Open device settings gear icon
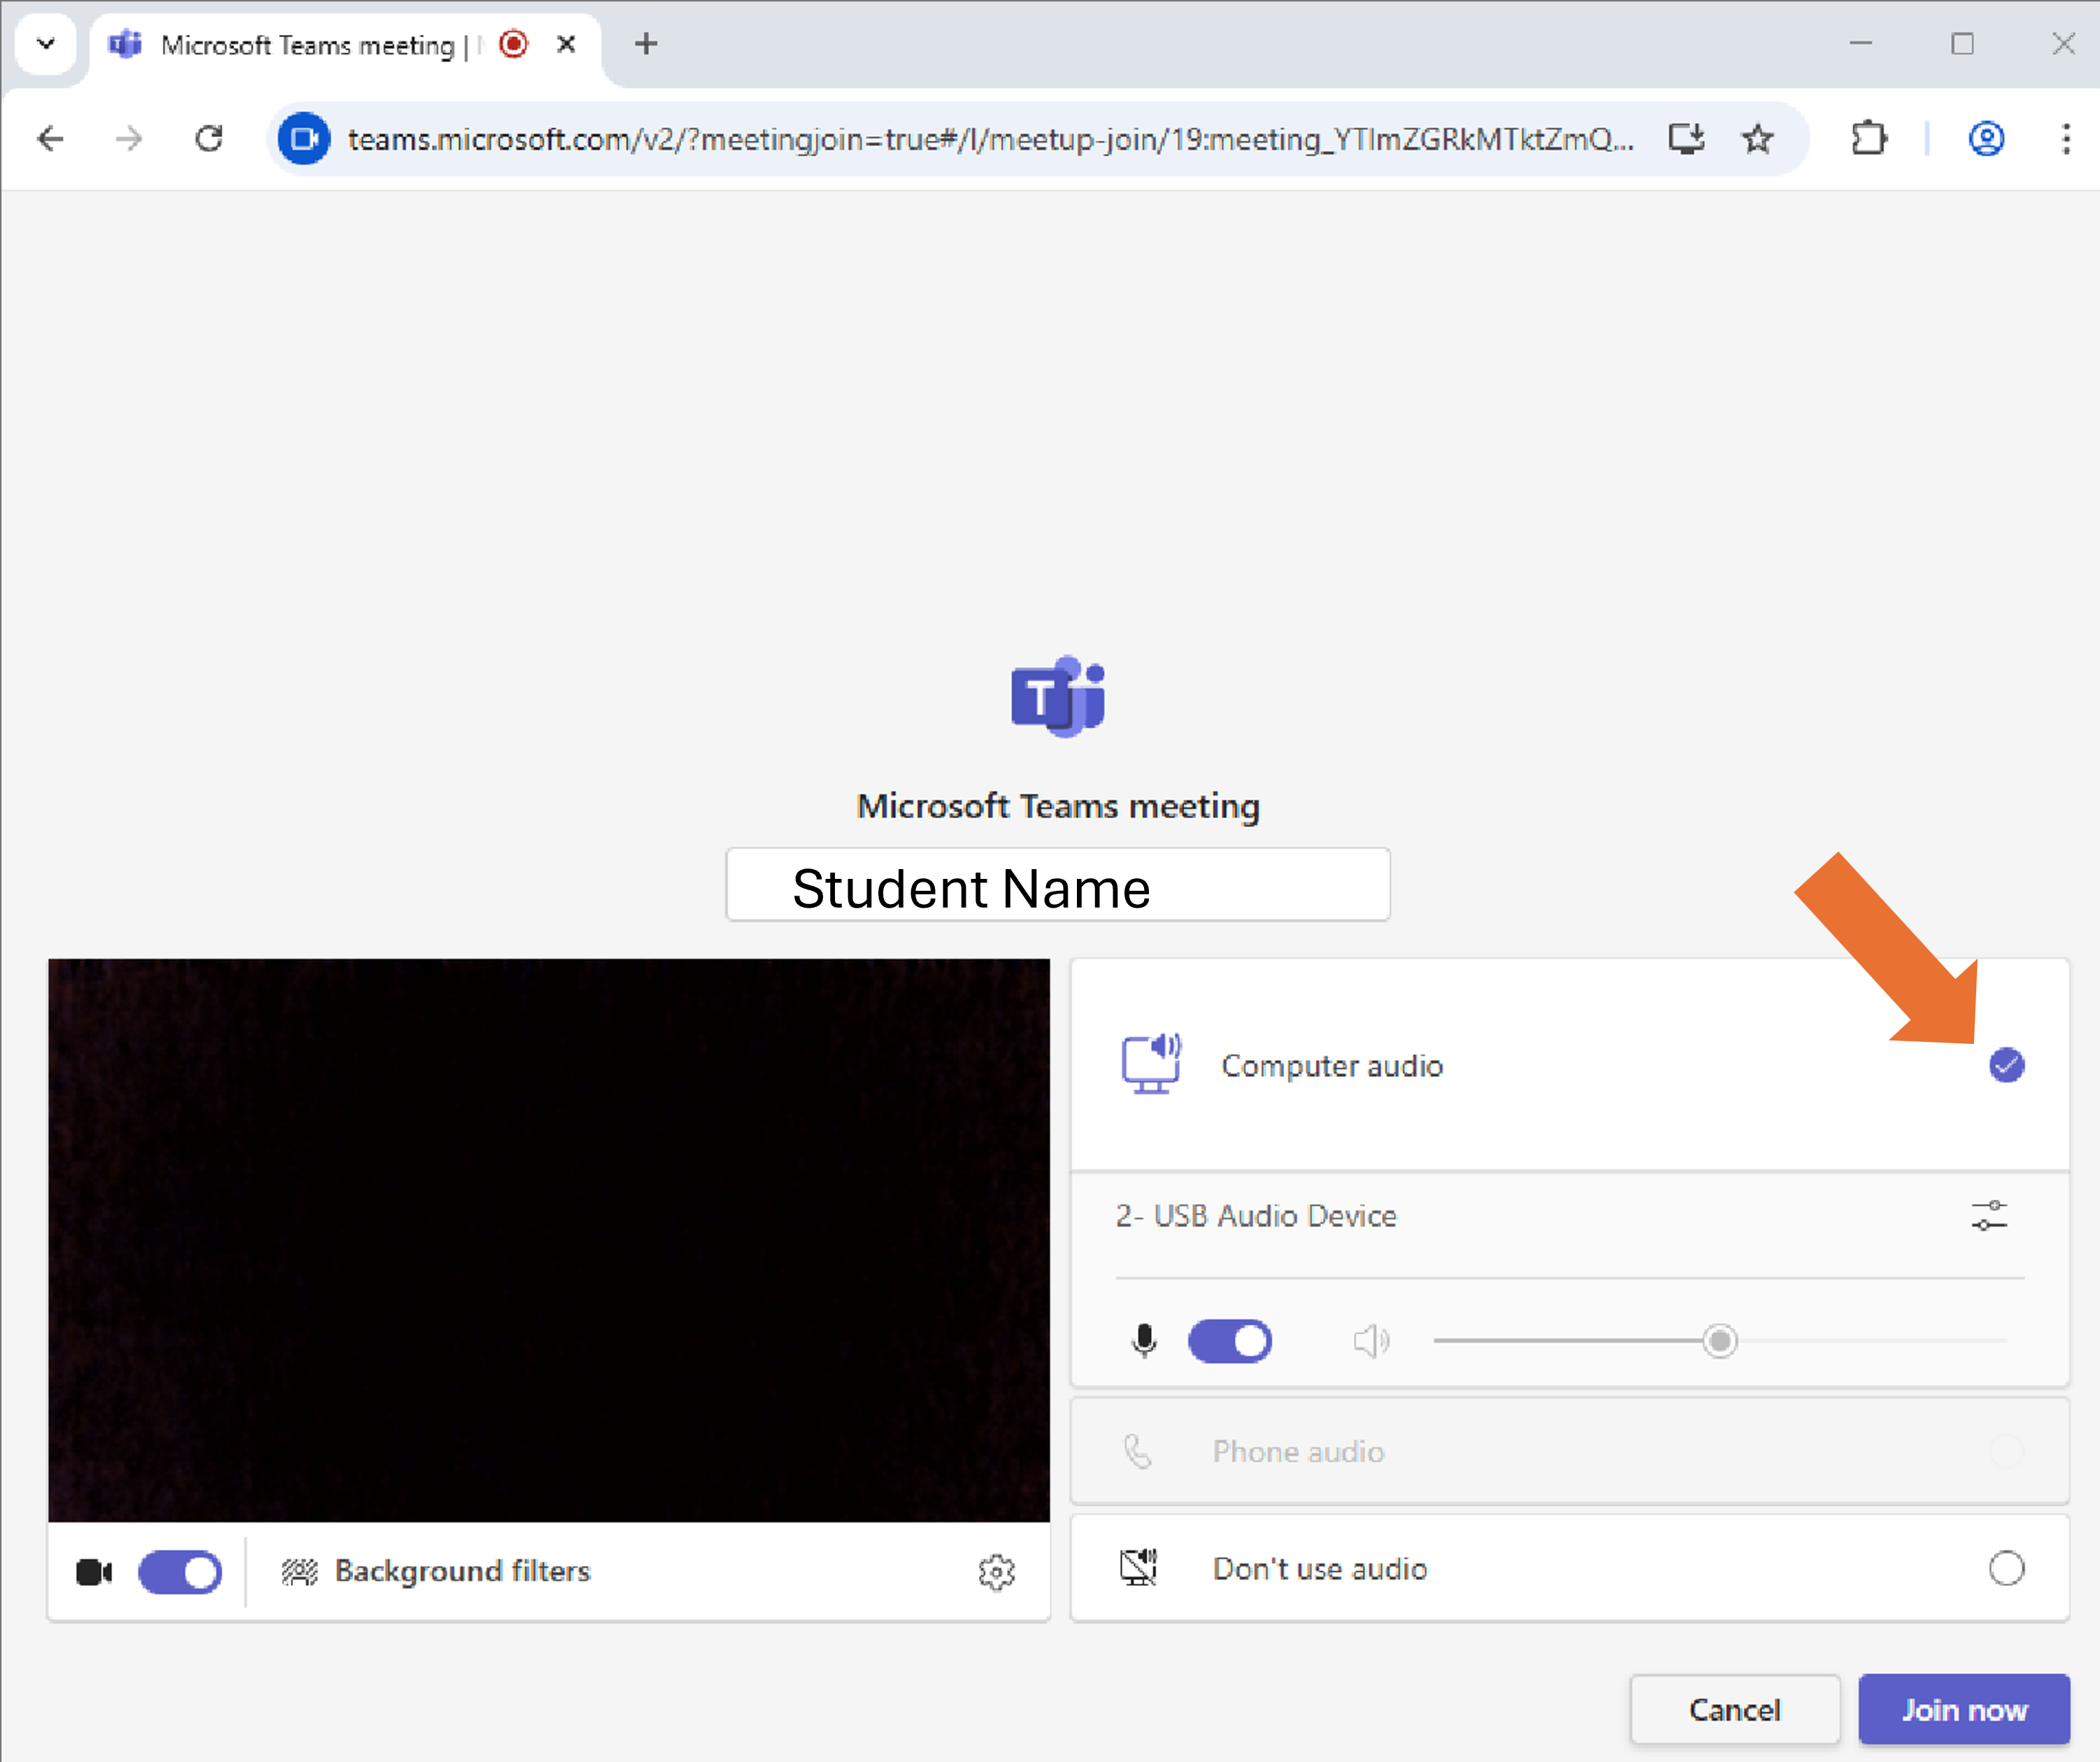Image resolution: width=2100 pixels, height=1762 pixels. click(996, 1572)
